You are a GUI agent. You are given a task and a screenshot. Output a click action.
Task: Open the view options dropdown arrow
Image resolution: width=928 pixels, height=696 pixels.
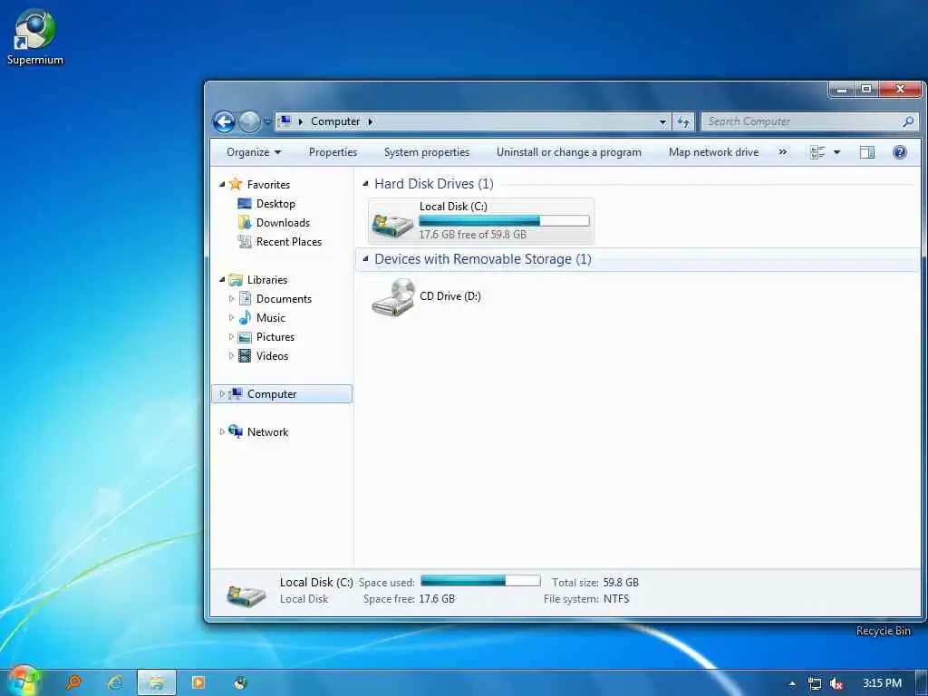pyautogui.click(x=836, y=152)
